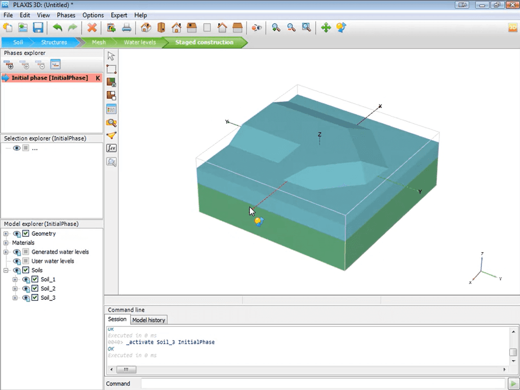Image resolution: width=520 pixels, height=390 pixels.
Task: Deactivate the Soil_1 checkbox
Action: point(35,279)
